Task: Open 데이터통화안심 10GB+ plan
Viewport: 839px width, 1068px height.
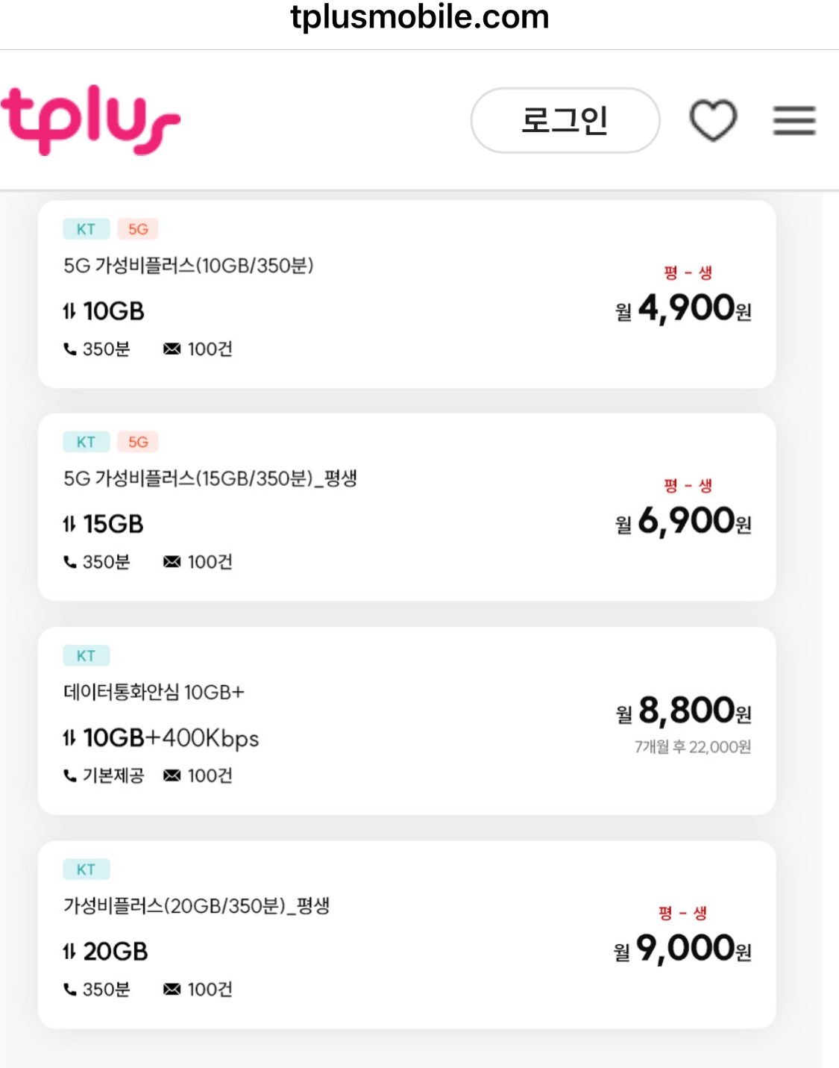Action: tap(154, 693)
